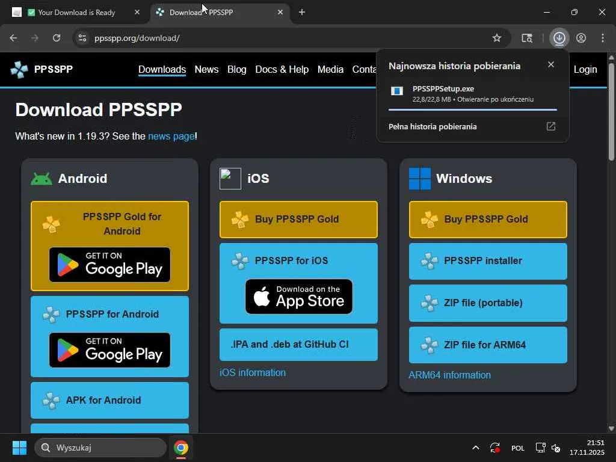This screenshot has height=462, width=616.
Task: Close the Download PPSSPP tab
Action: tap(280, 12)
